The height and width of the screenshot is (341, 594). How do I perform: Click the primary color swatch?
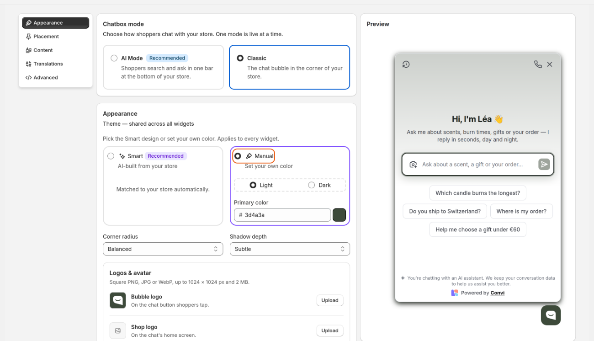[339, 215]
